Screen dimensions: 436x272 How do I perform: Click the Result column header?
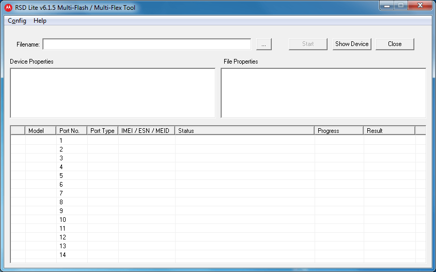tap(388, 131)
